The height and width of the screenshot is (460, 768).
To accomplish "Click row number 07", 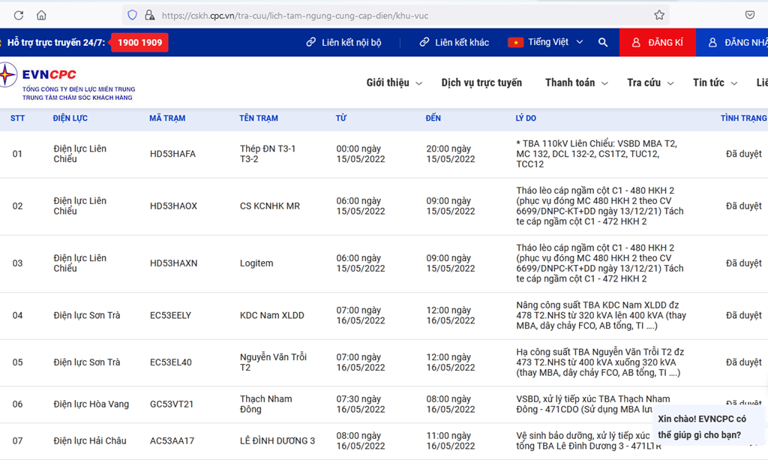I will (x=18, y=441).
